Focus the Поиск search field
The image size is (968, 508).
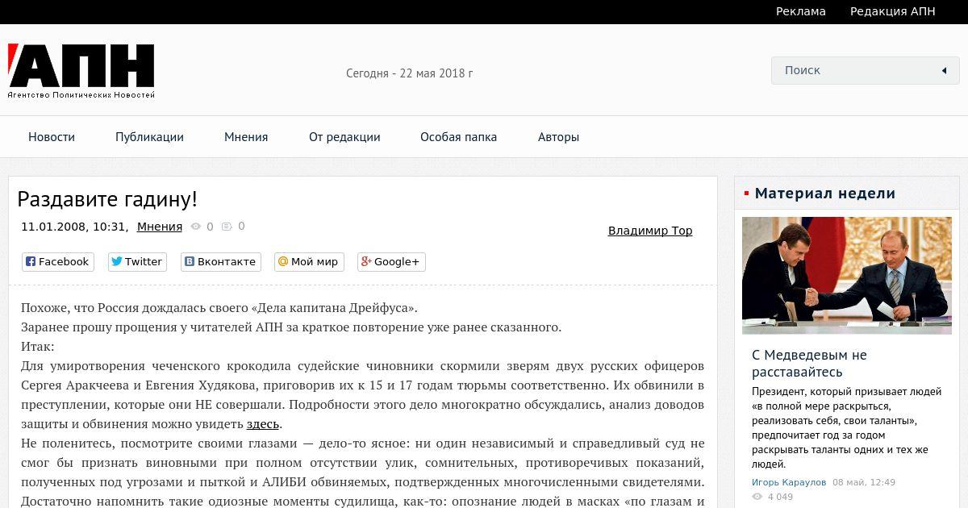865,70
